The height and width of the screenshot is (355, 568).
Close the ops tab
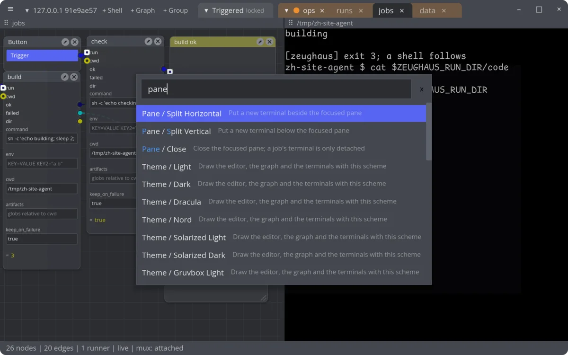point(322,10)
